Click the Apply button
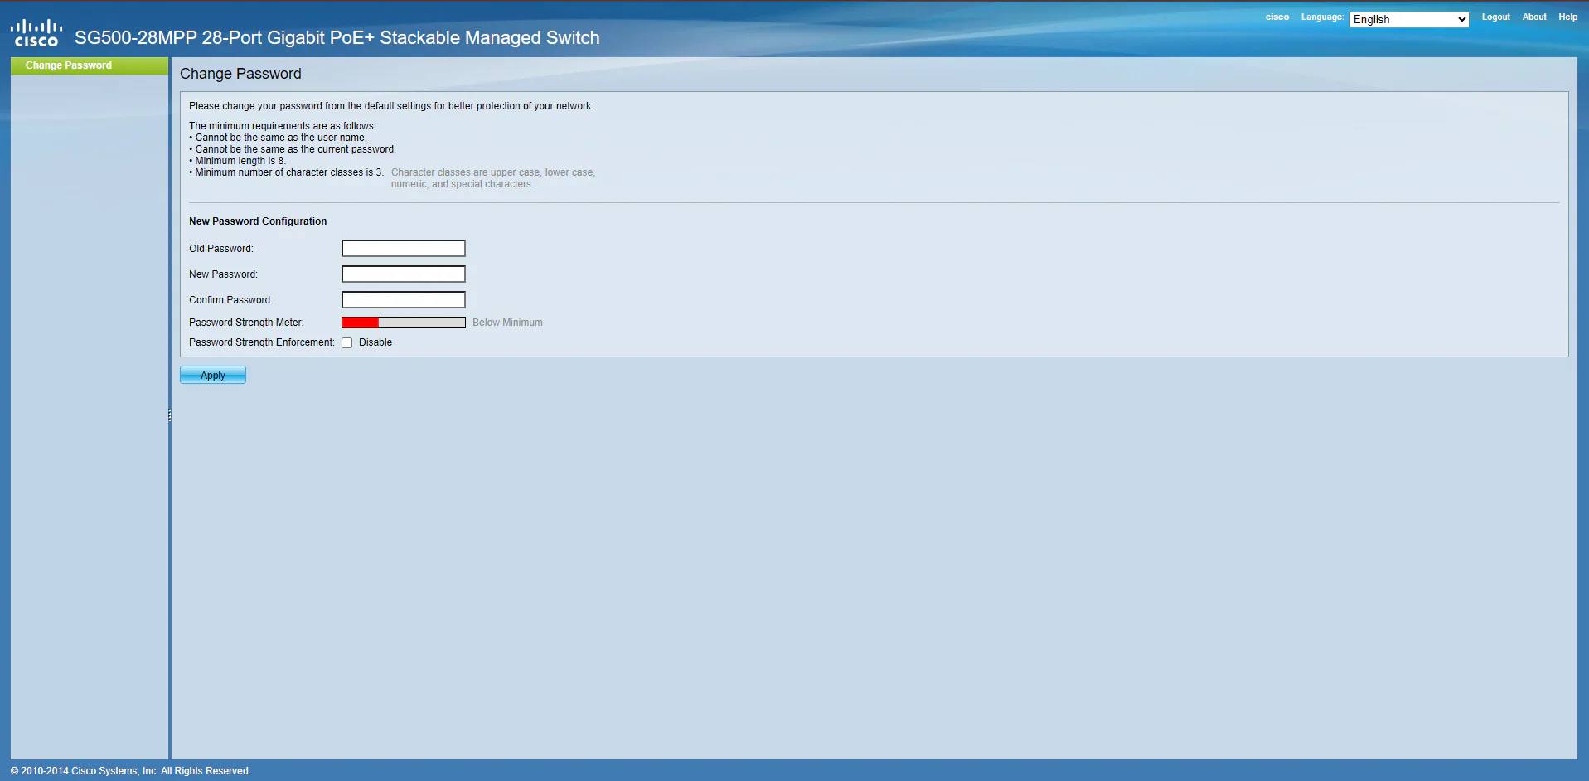This screenshot has width=1589, height=781. point(213,375)
